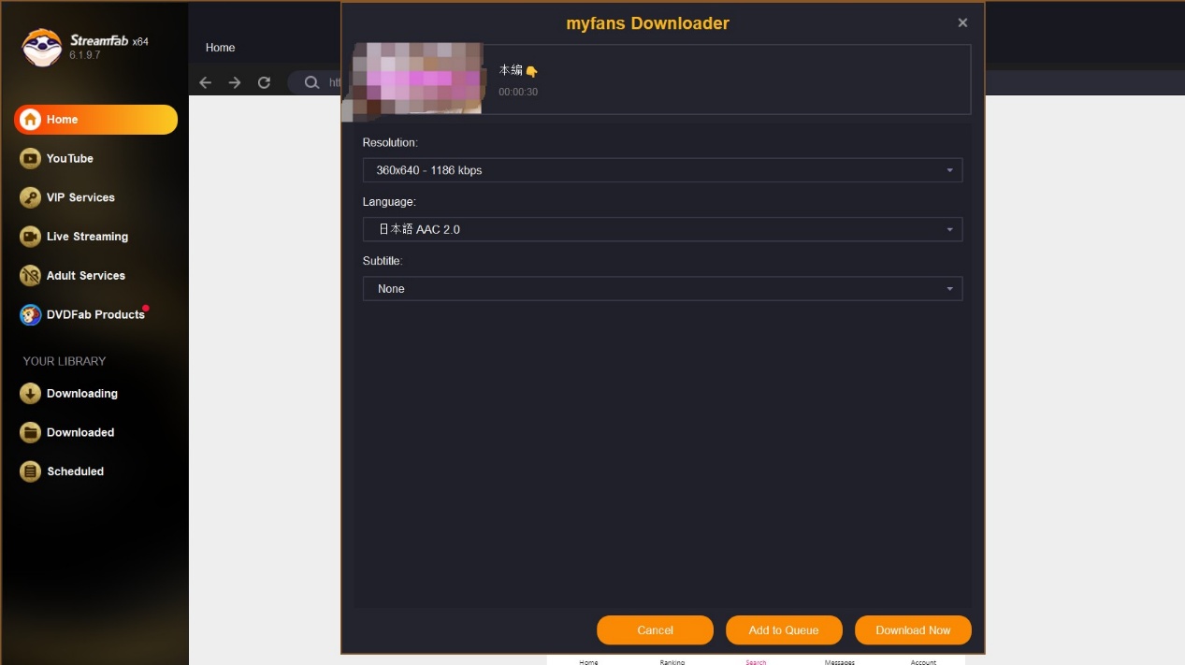Click the search magnifier in address bar
This screenshot has height=665, width=1185.
(x=311, y=82)
